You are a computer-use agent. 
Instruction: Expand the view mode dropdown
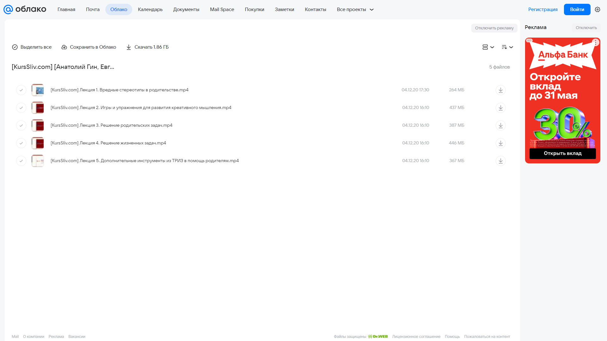coord(488,47)
